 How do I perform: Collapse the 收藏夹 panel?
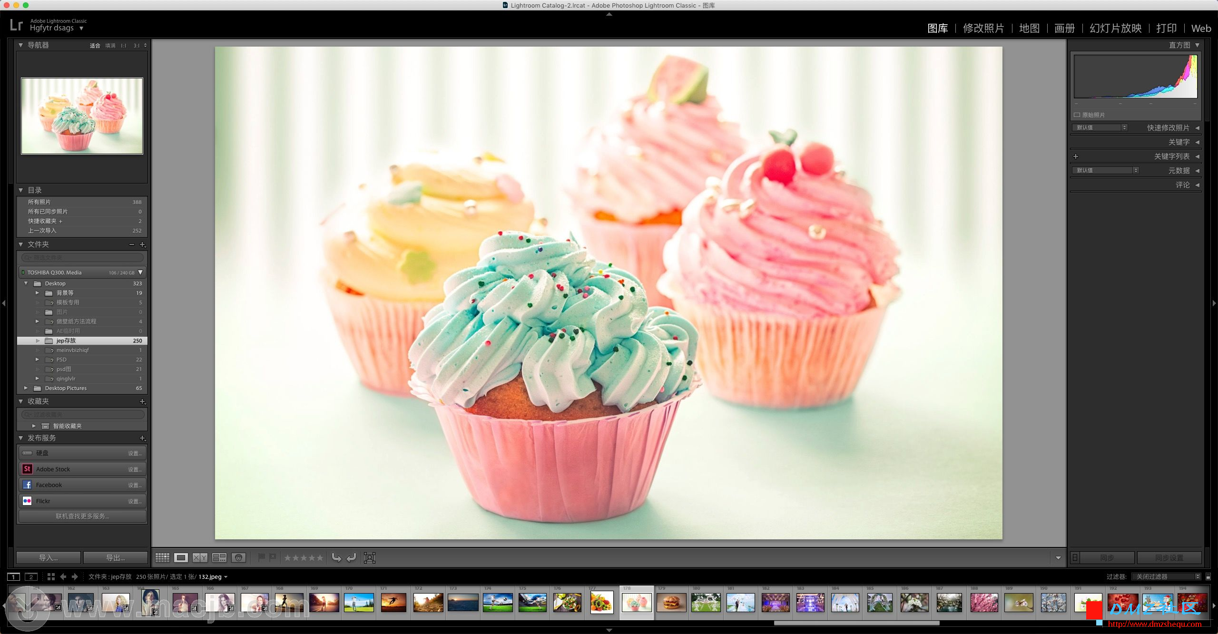tap(20, 401)
